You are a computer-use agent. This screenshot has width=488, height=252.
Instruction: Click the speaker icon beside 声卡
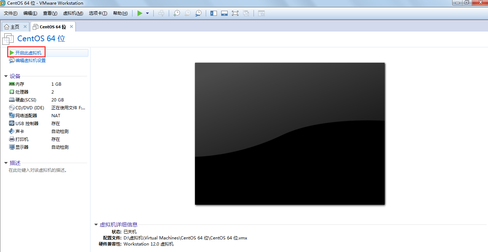click(12, 131)
